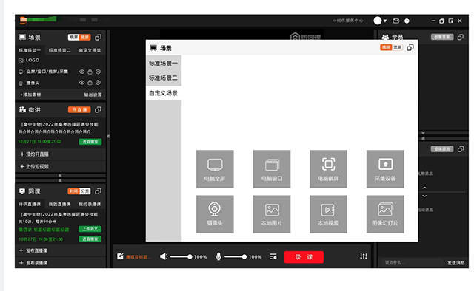Select 标准场景二 in left scene panel
474x291 pixels.
point(59,50)
